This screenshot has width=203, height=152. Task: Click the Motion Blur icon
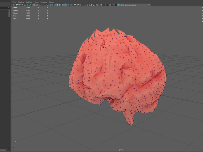coord(78,5)
